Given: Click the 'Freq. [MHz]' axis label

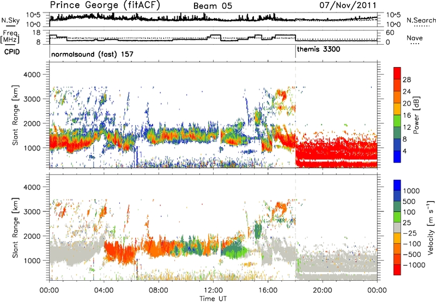Looking at the screenshot, I should pyautogui.click(x=10, y=37).
